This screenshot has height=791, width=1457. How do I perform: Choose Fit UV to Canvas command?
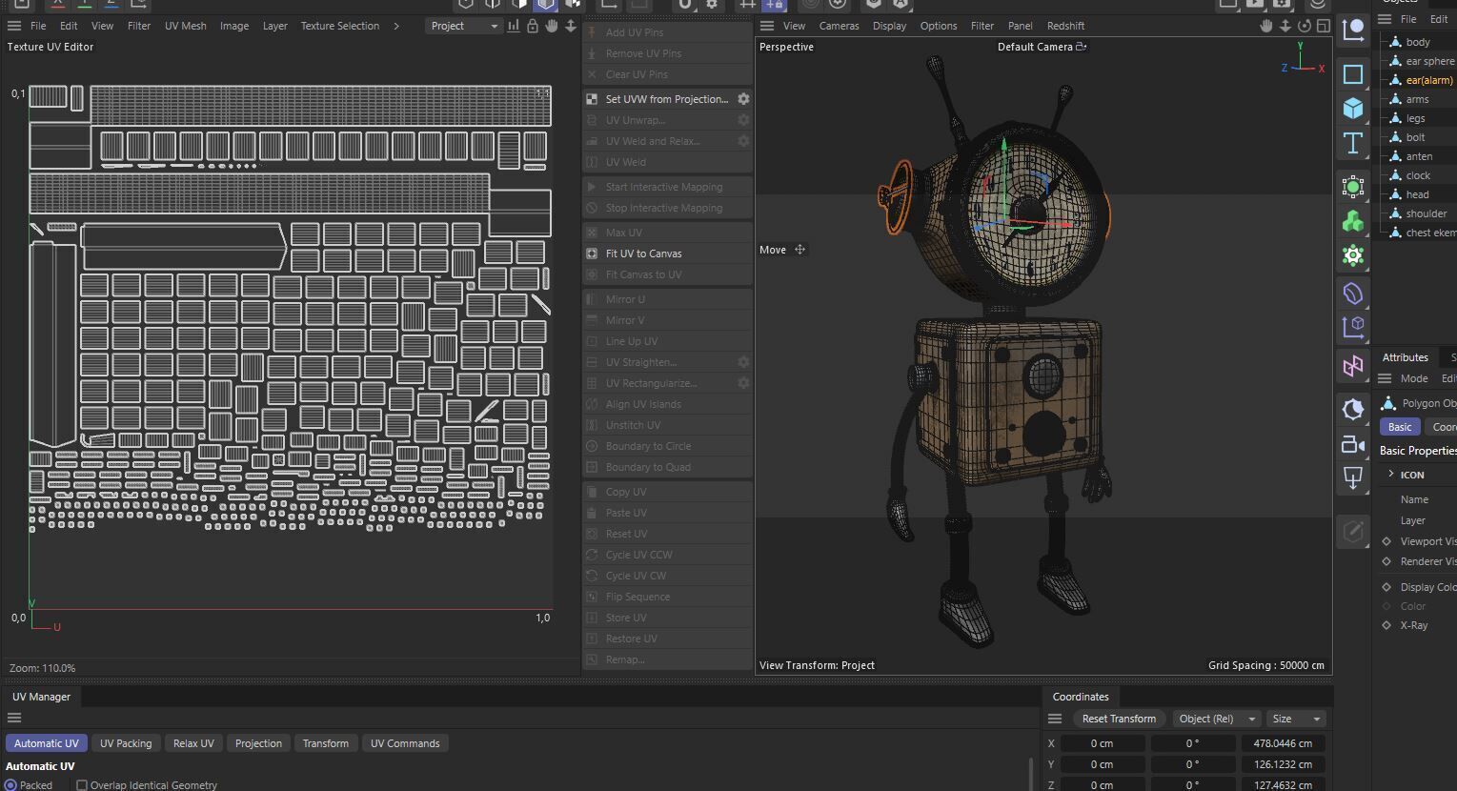[x=667, y=254]
